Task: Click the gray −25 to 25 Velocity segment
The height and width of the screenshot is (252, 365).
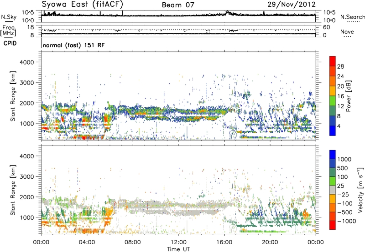Action: pos(333,190)
